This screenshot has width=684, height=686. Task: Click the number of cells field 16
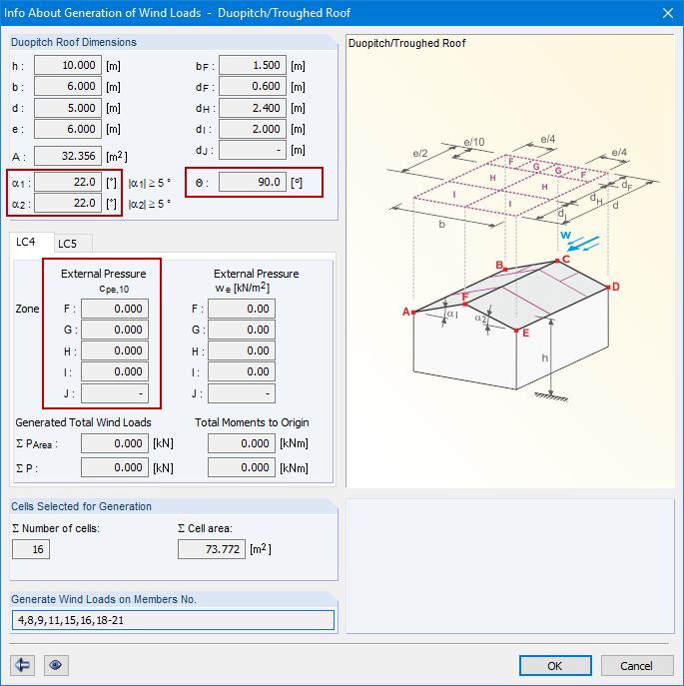click(31, 549)
